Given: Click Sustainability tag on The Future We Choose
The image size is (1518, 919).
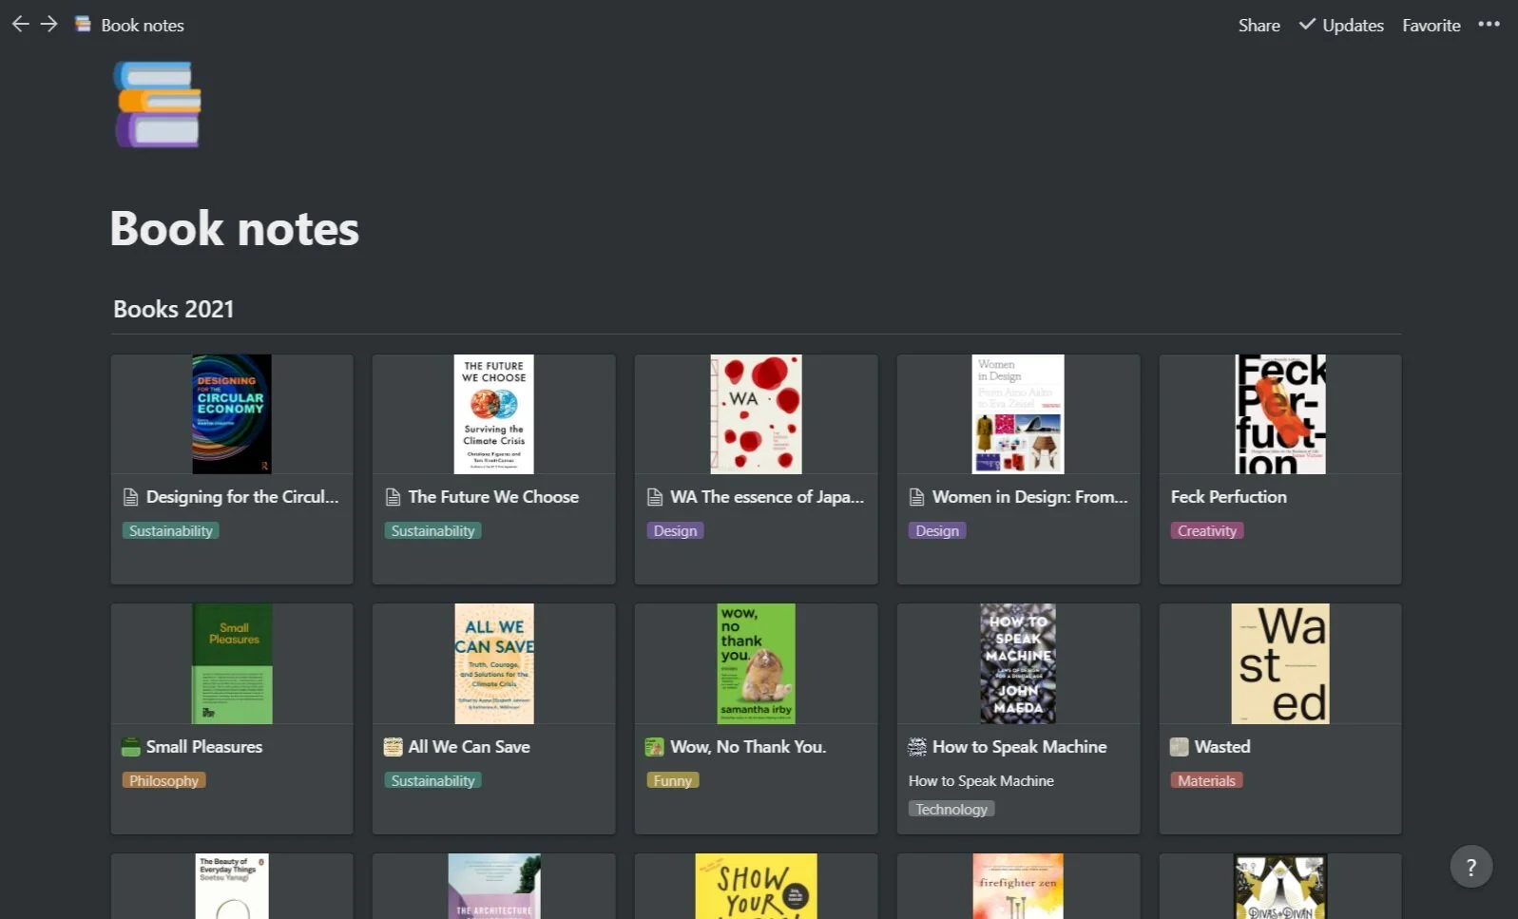Looking at the screenshot, I should [432, 531].
